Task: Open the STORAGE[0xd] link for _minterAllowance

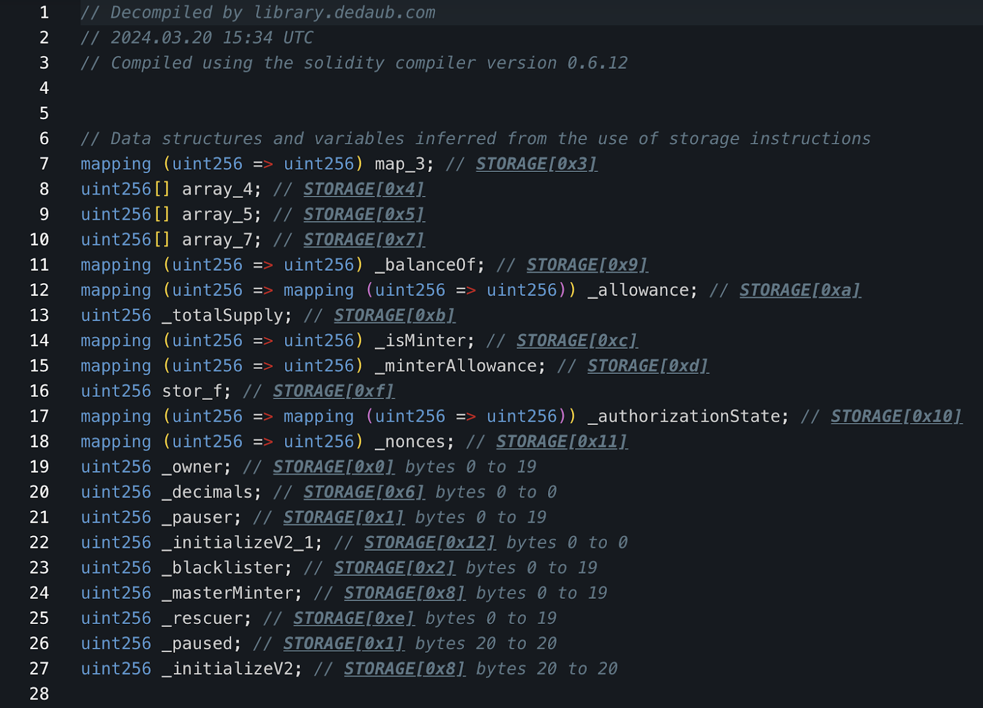Action: click(648, 365)
